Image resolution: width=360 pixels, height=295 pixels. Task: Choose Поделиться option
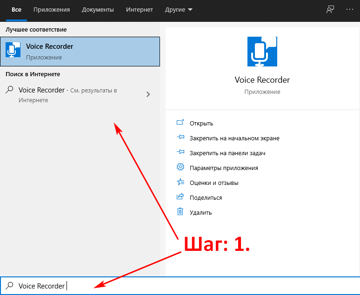tap(206, 198)
